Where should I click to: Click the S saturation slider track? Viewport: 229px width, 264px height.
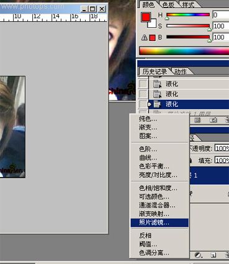[188, 26]
